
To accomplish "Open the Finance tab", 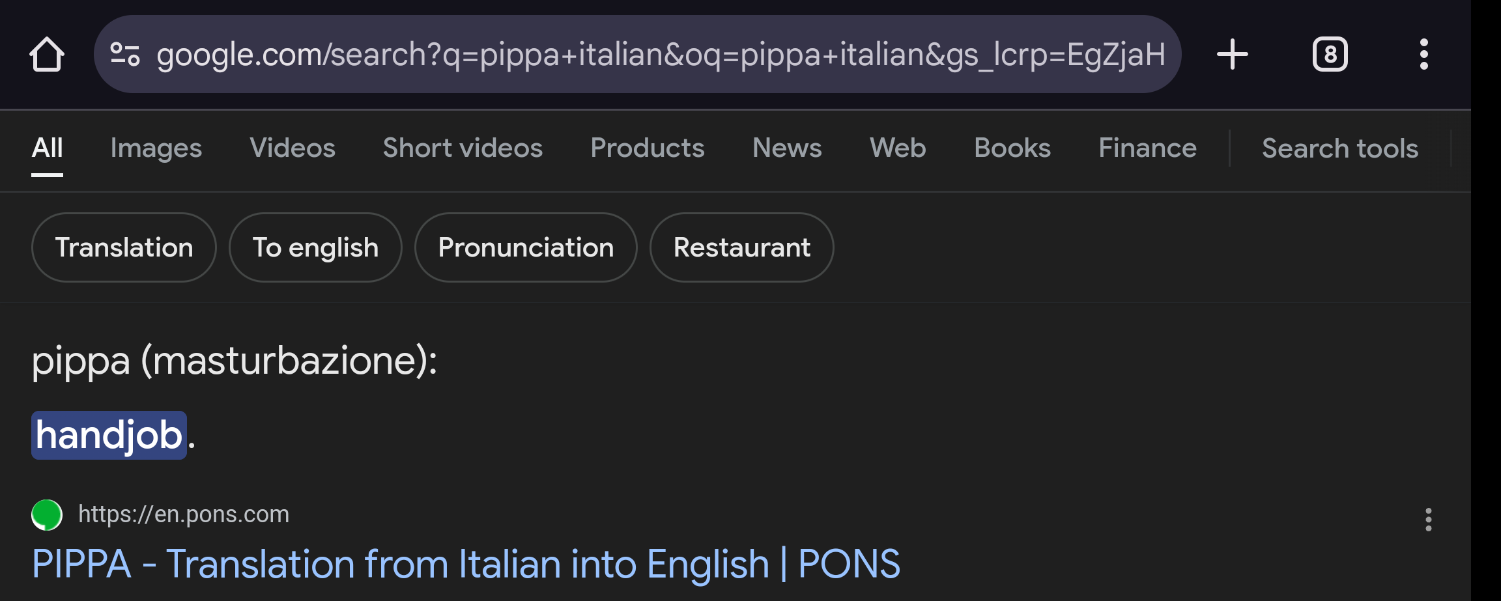I will 1148,148.
